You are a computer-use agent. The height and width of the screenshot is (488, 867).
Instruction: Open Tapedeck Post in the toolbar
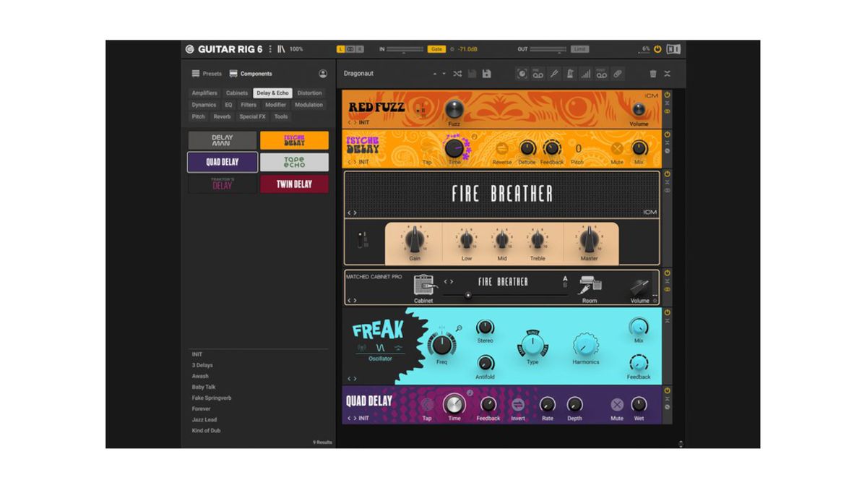[x=602, y=74]
